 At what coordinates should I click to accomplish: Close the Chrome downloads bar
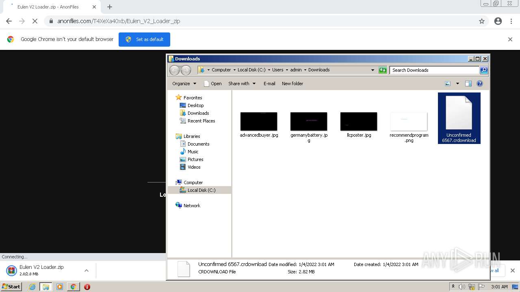tap(512, 271)
